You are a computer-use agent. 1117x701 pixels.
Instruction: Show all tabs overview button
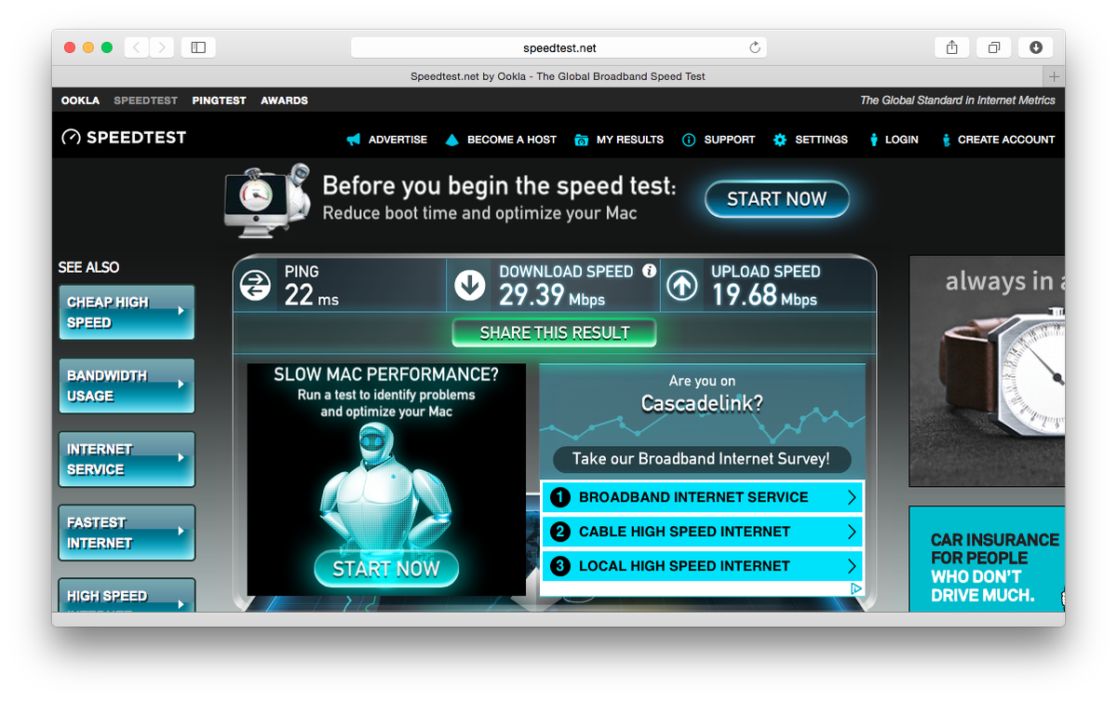[994, 47]
